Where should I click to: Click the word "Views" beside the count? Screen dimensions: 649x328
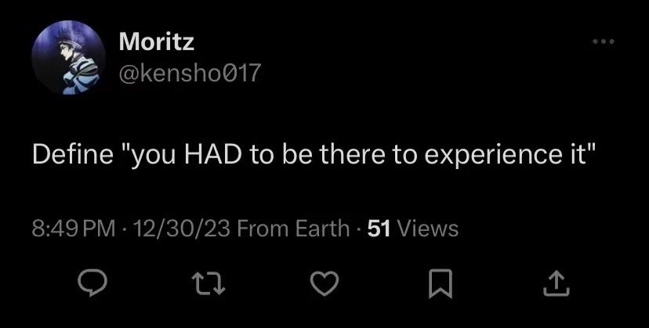coord(428,229)
